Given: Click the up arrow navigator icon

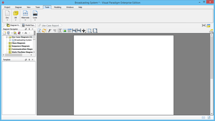Looking at the screenshot, I should (x=26, y=33).
